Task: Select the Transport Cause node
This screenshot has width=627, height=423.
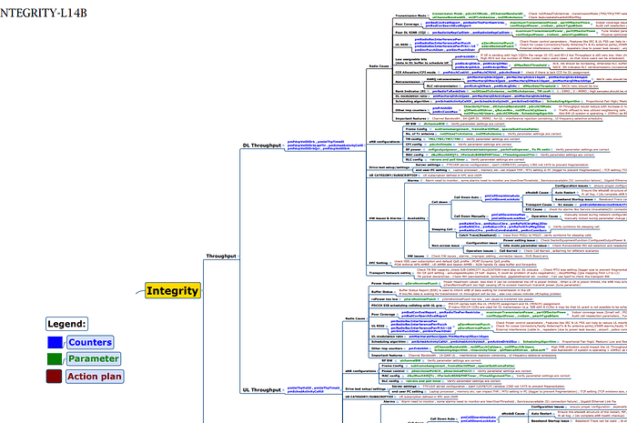Action: [x=539, y=205]
